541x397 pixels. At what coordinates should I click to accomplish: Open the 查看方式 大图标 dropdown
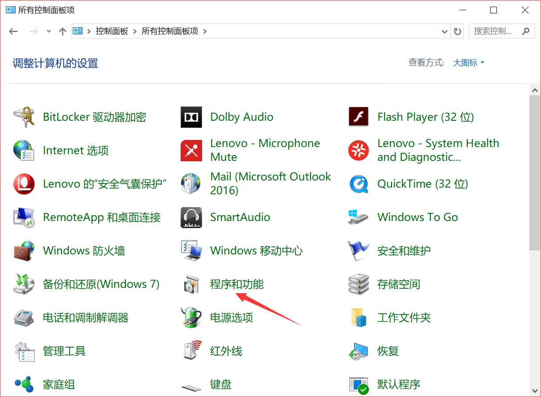[x=468, y=63]
